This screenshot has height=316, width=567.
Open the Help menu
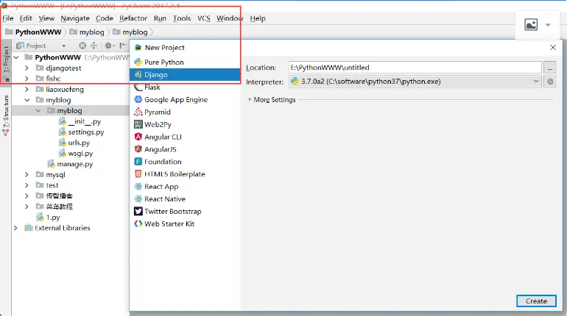point(258,18)
